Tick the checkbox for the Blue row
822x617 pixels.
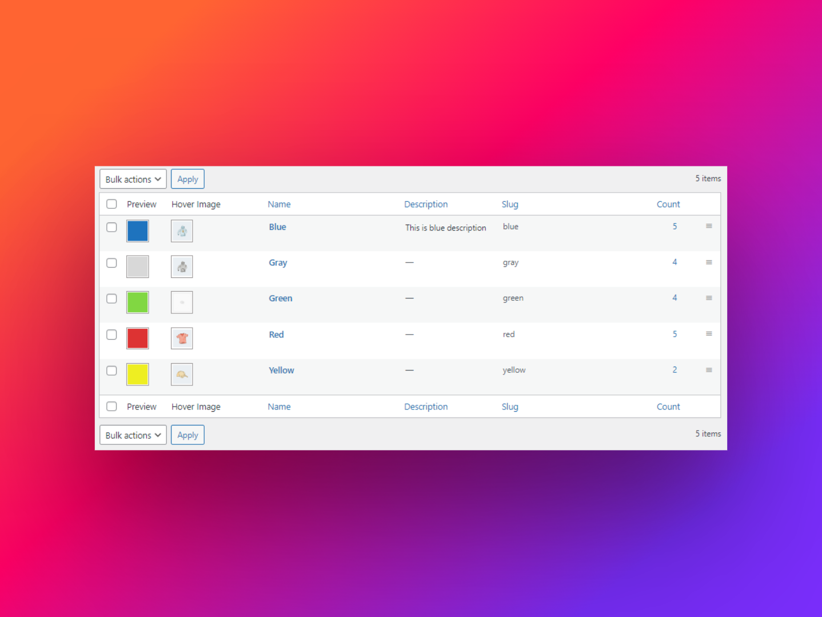(x=111, y=227)
